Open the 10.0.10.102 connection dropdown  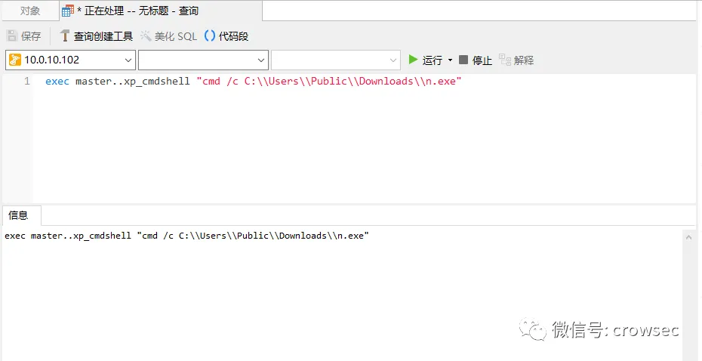(71, 60)
